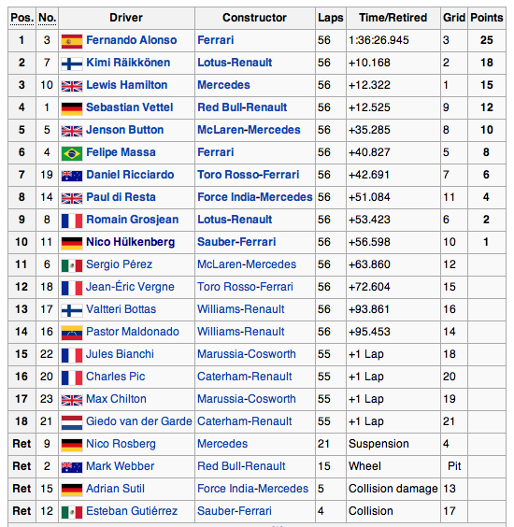The height and width of the screenshot is (527, 514).
Task: Click the No. column header abbreviation
Action: coord(47,18)
